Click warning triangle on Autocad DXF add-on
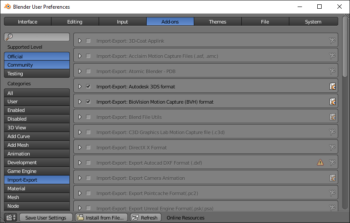The height and width of the screenshot is (223, 350). point(320,162)
